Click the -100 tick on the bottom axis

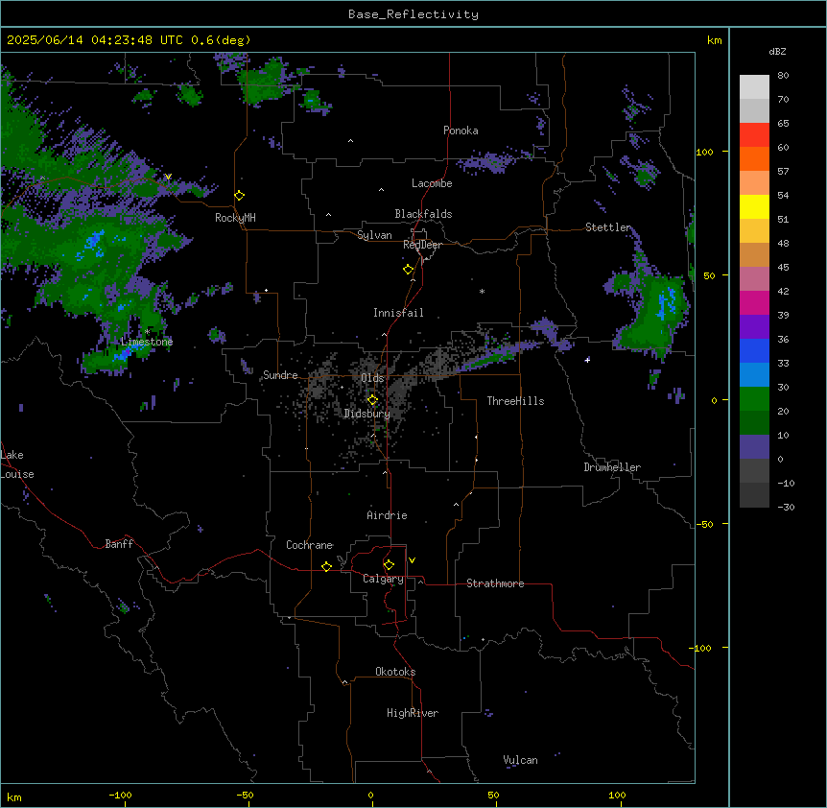click(120, 795)
